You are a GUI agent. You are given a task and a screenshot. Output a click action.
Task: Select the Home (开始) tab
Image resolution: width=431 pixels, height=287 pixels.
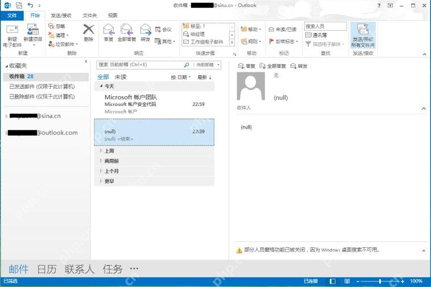click(35, 15)
